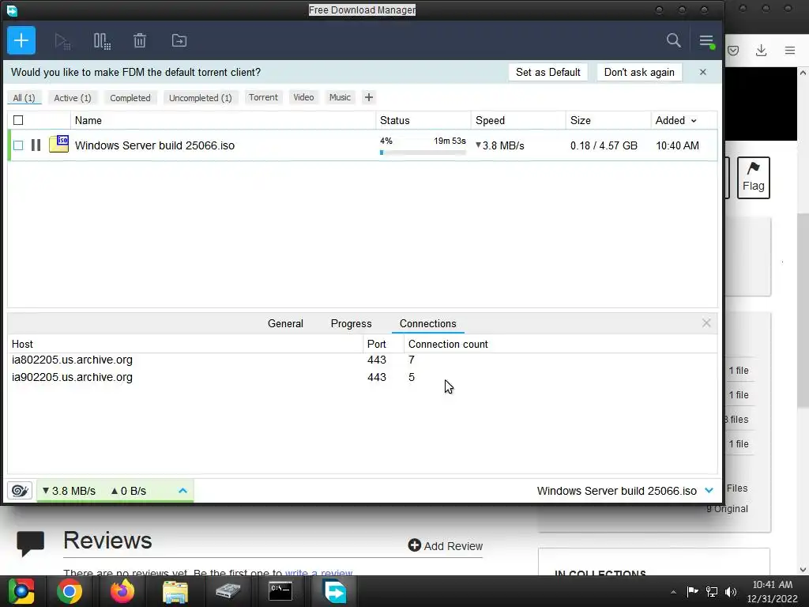Click the blue add download plus button
The image size is (809, 607).
pyautogui.click(x=21, y=40)
